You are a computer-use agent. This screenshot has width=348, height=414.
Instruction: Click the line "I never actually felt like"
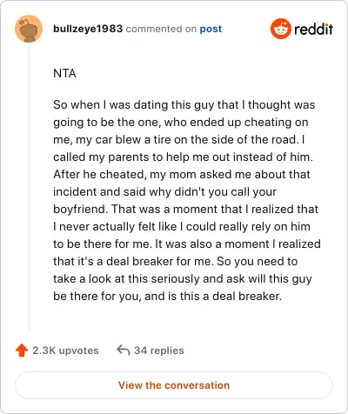(182, 227)
